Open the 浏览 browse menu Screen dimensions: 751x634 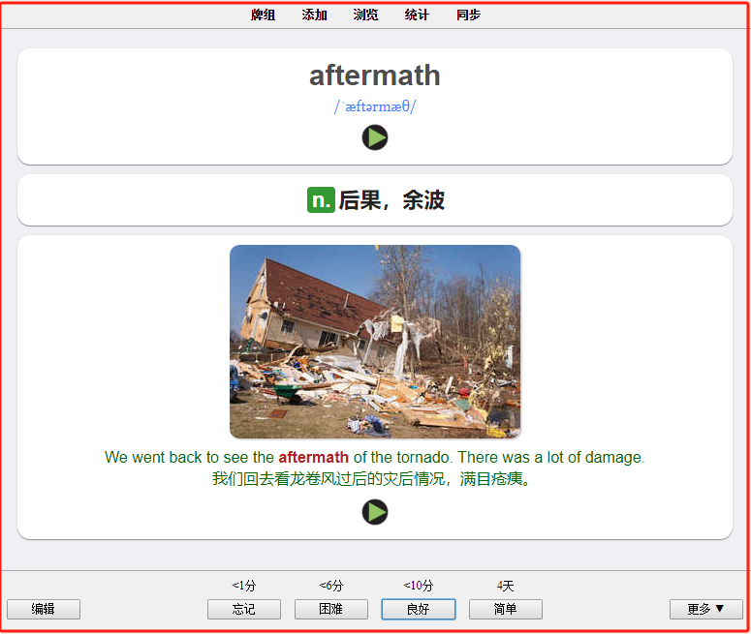(x=365, y=15)
